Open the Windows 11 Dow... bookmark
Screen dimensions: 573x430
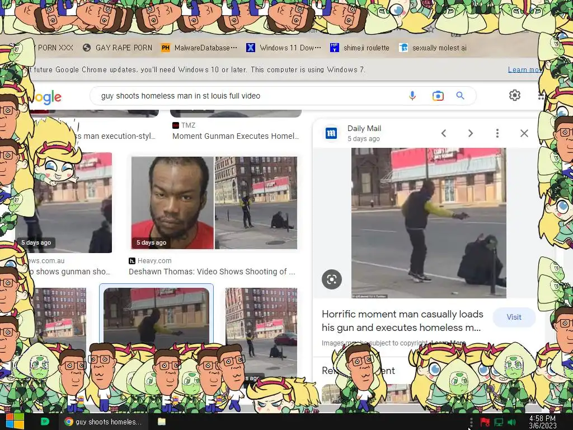click(x=284, y=48)
